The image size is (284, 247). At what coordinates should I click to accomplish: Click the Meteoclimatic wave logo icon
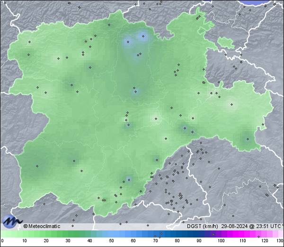coord(11,221)
